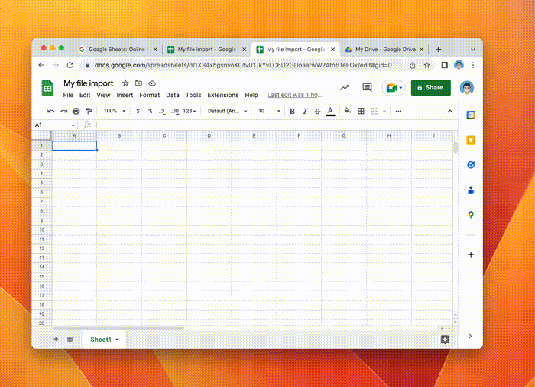This screenshot has width=535, height=387.
Task: Open the fill color picker
Action: point(347,111)
